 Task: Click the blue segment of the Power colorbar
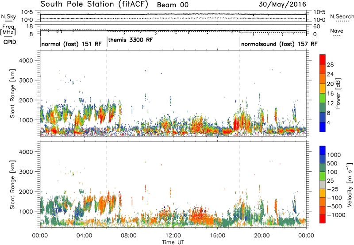(323, 127)
